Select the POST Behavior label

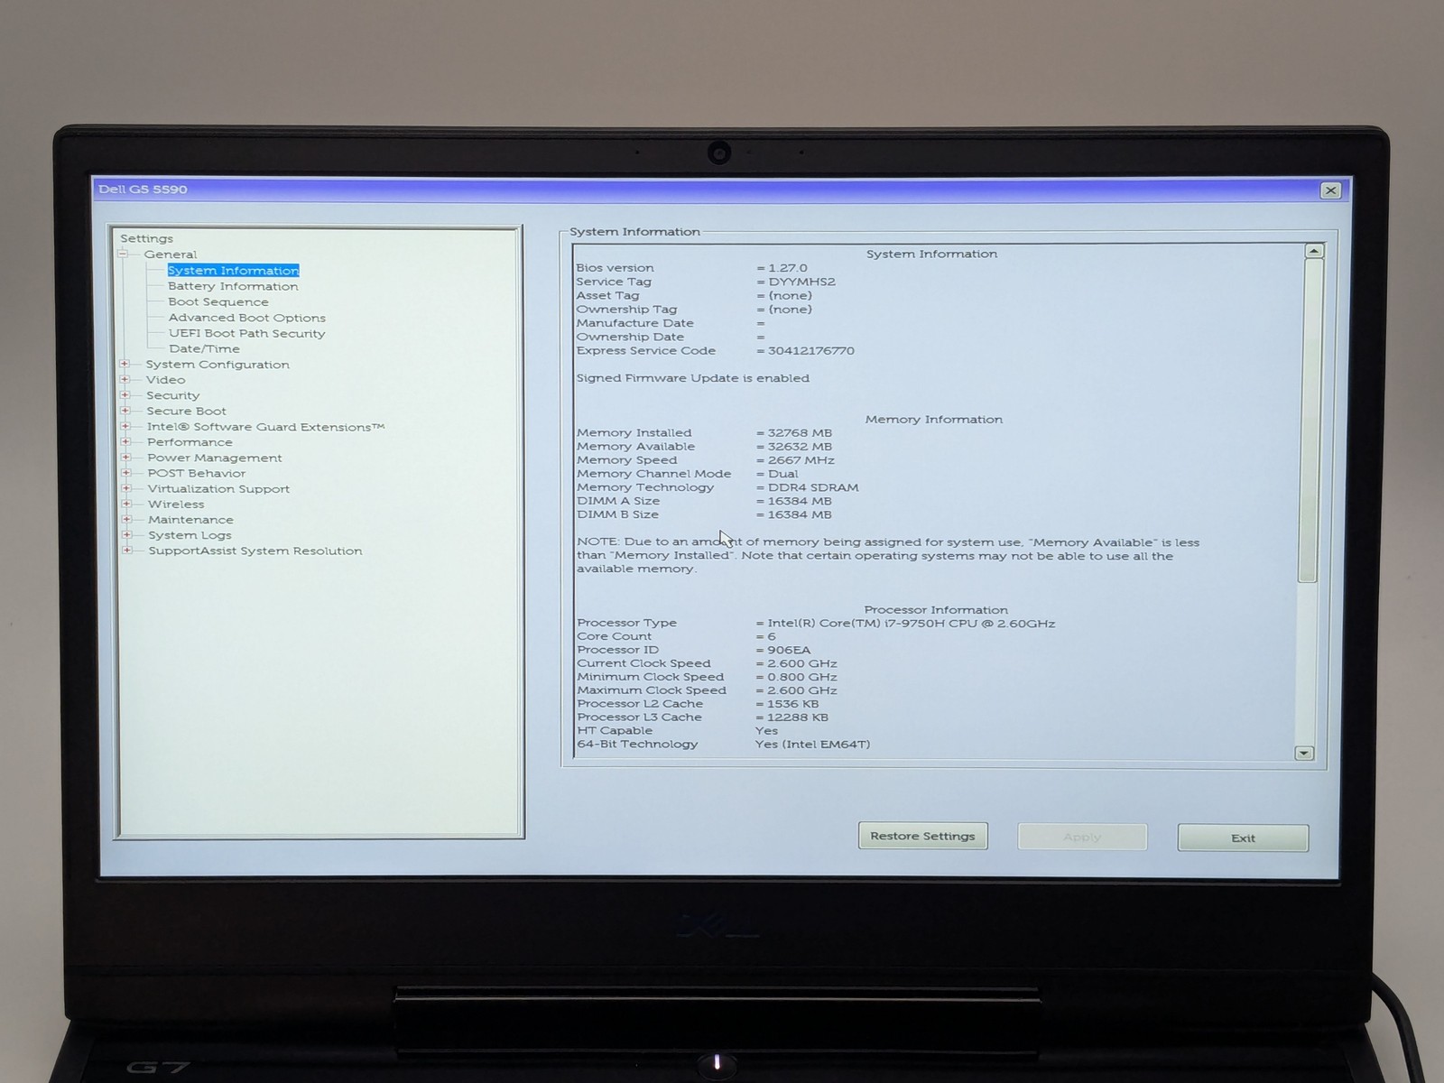pos(196,473)
